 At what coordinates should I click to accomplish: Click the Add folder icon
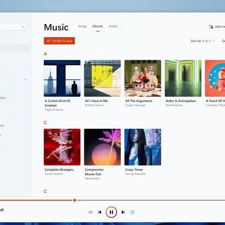coord(211,27)
